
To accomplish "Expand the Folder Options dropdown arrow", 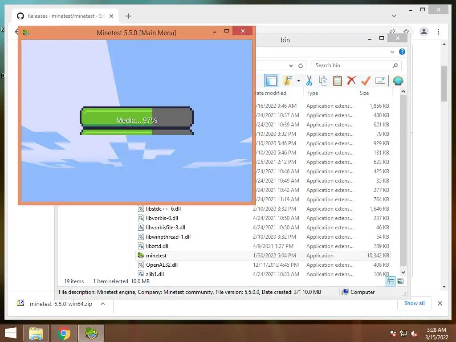I will point(298,81).
